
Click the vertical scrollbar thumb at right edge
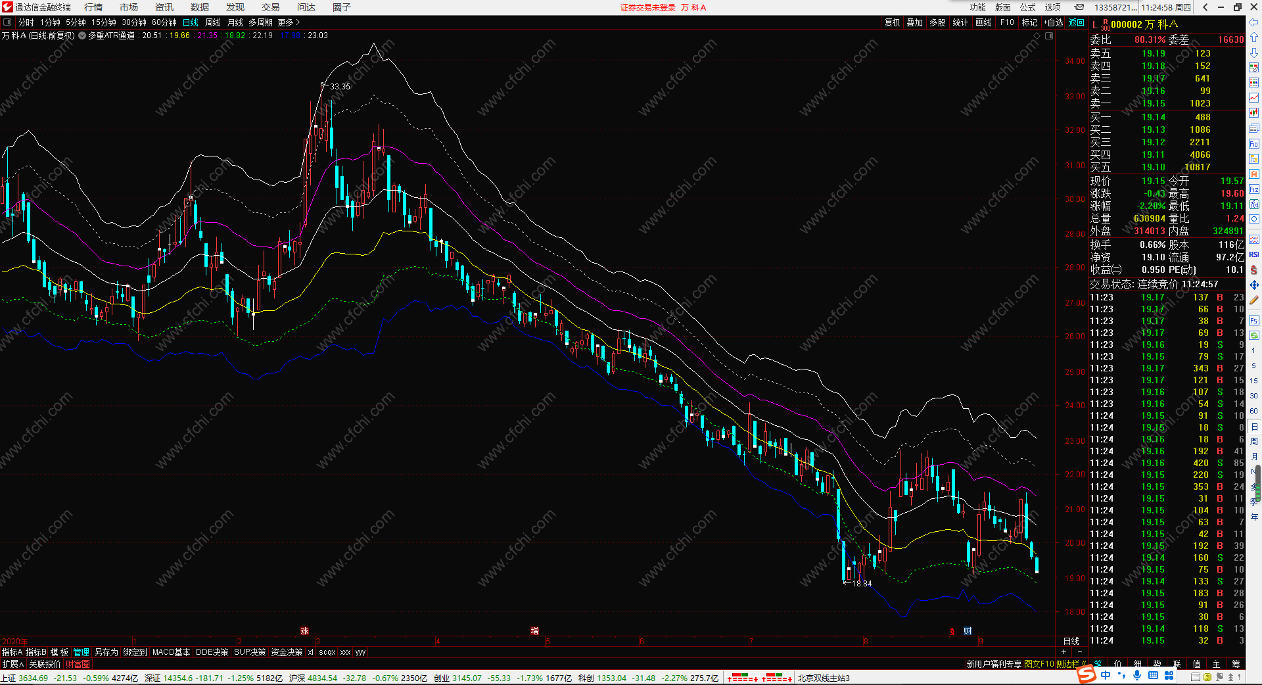click(x=1259, y=483)
